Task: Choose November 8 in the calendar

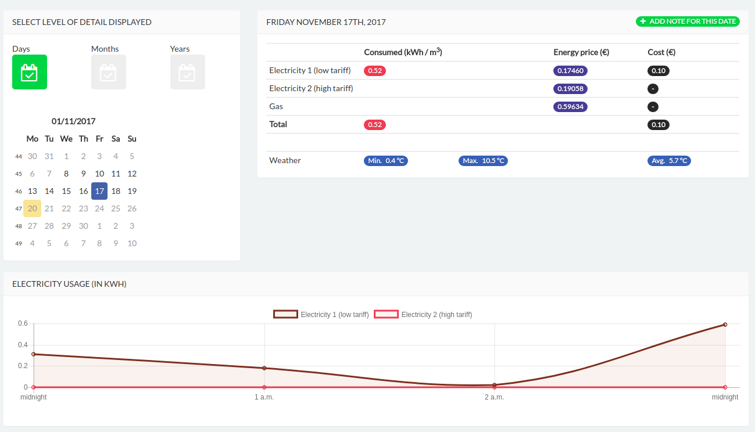Action: click(66, 174)
